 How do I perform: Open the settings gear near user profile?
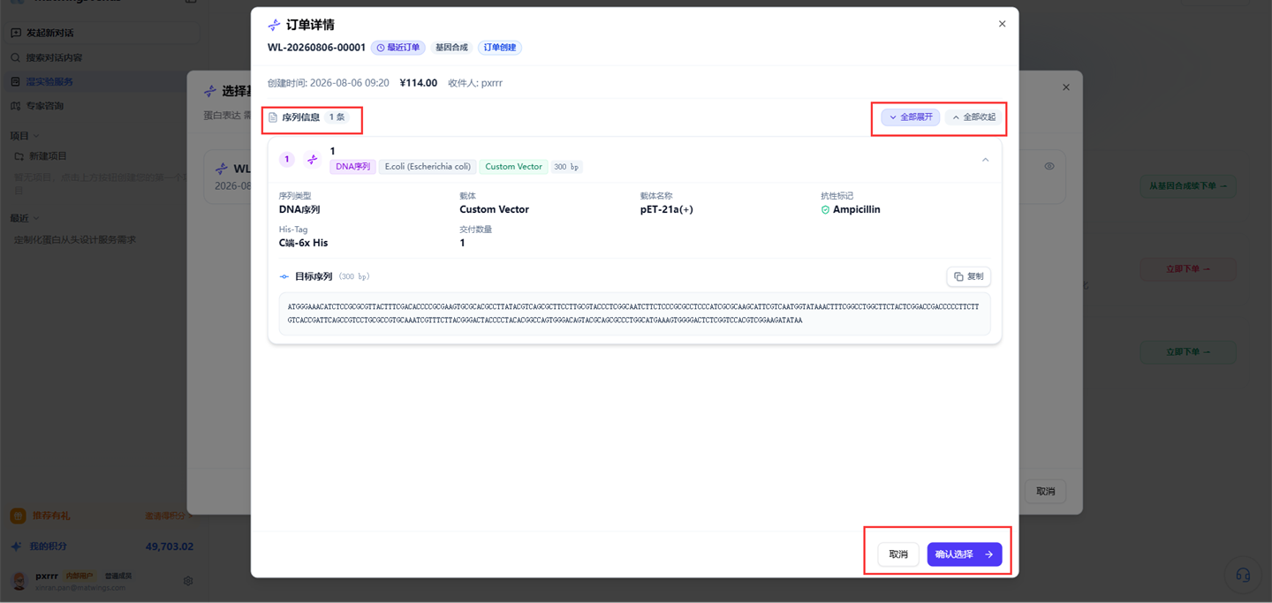click(188, 581)
